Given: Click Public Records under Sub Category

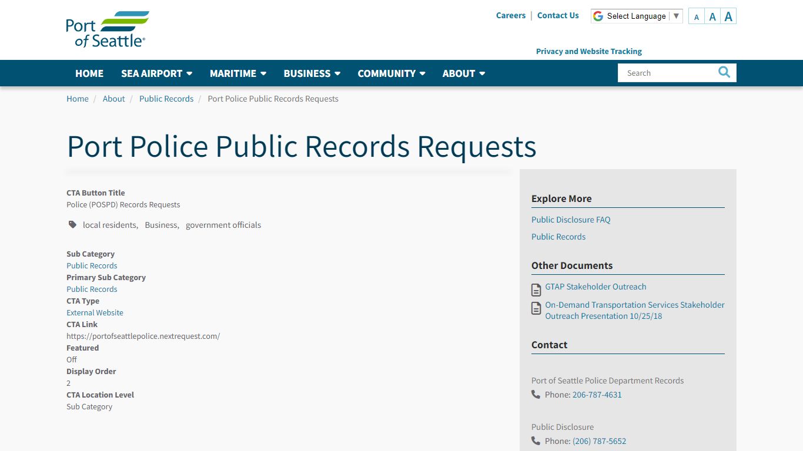Looking at the screenshot, I should [x=92, y=265].
